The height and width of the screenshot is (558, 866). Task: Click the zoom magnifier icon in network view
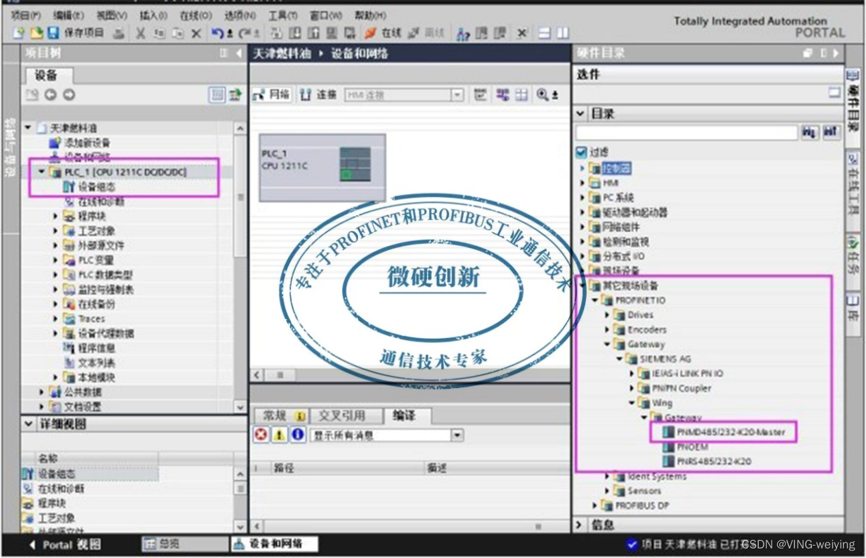[543, 95]
